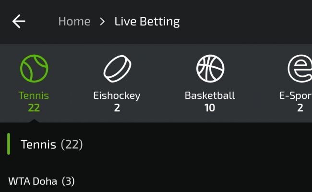The image size is (312, 192).
Task: Go to Home breadcrumb link
Action: 74,22
